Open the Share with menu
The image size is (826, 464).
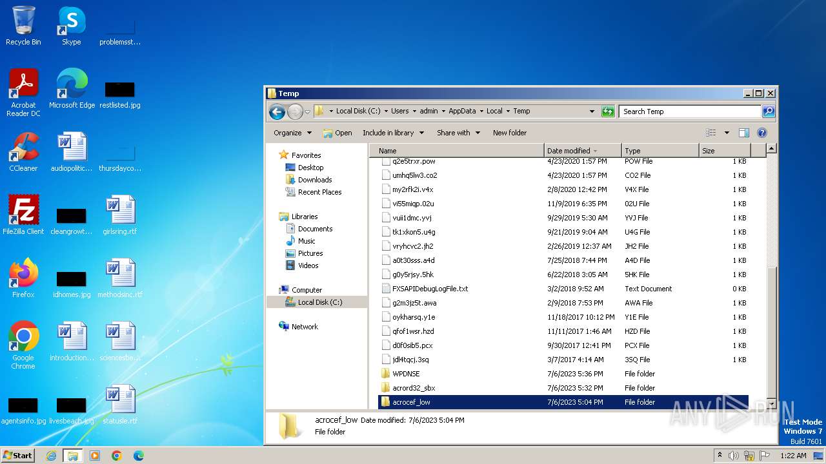[x=458, y=133]
